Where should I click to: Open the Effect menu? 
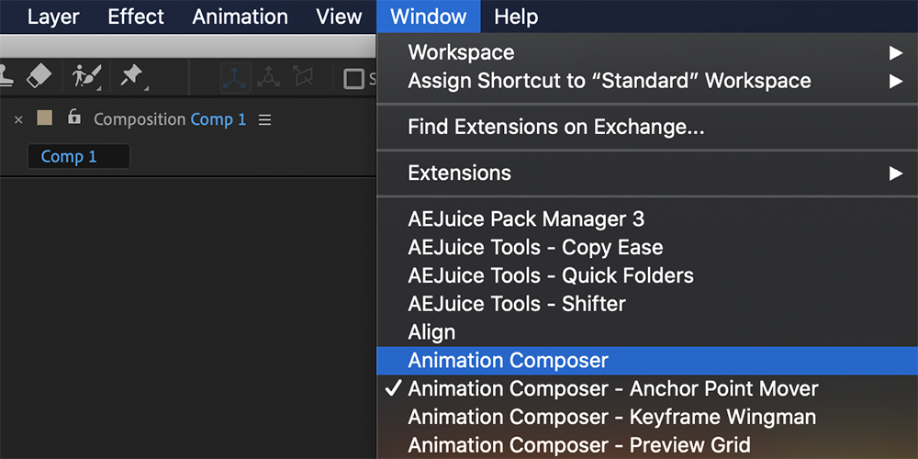(x=136, y=17)
